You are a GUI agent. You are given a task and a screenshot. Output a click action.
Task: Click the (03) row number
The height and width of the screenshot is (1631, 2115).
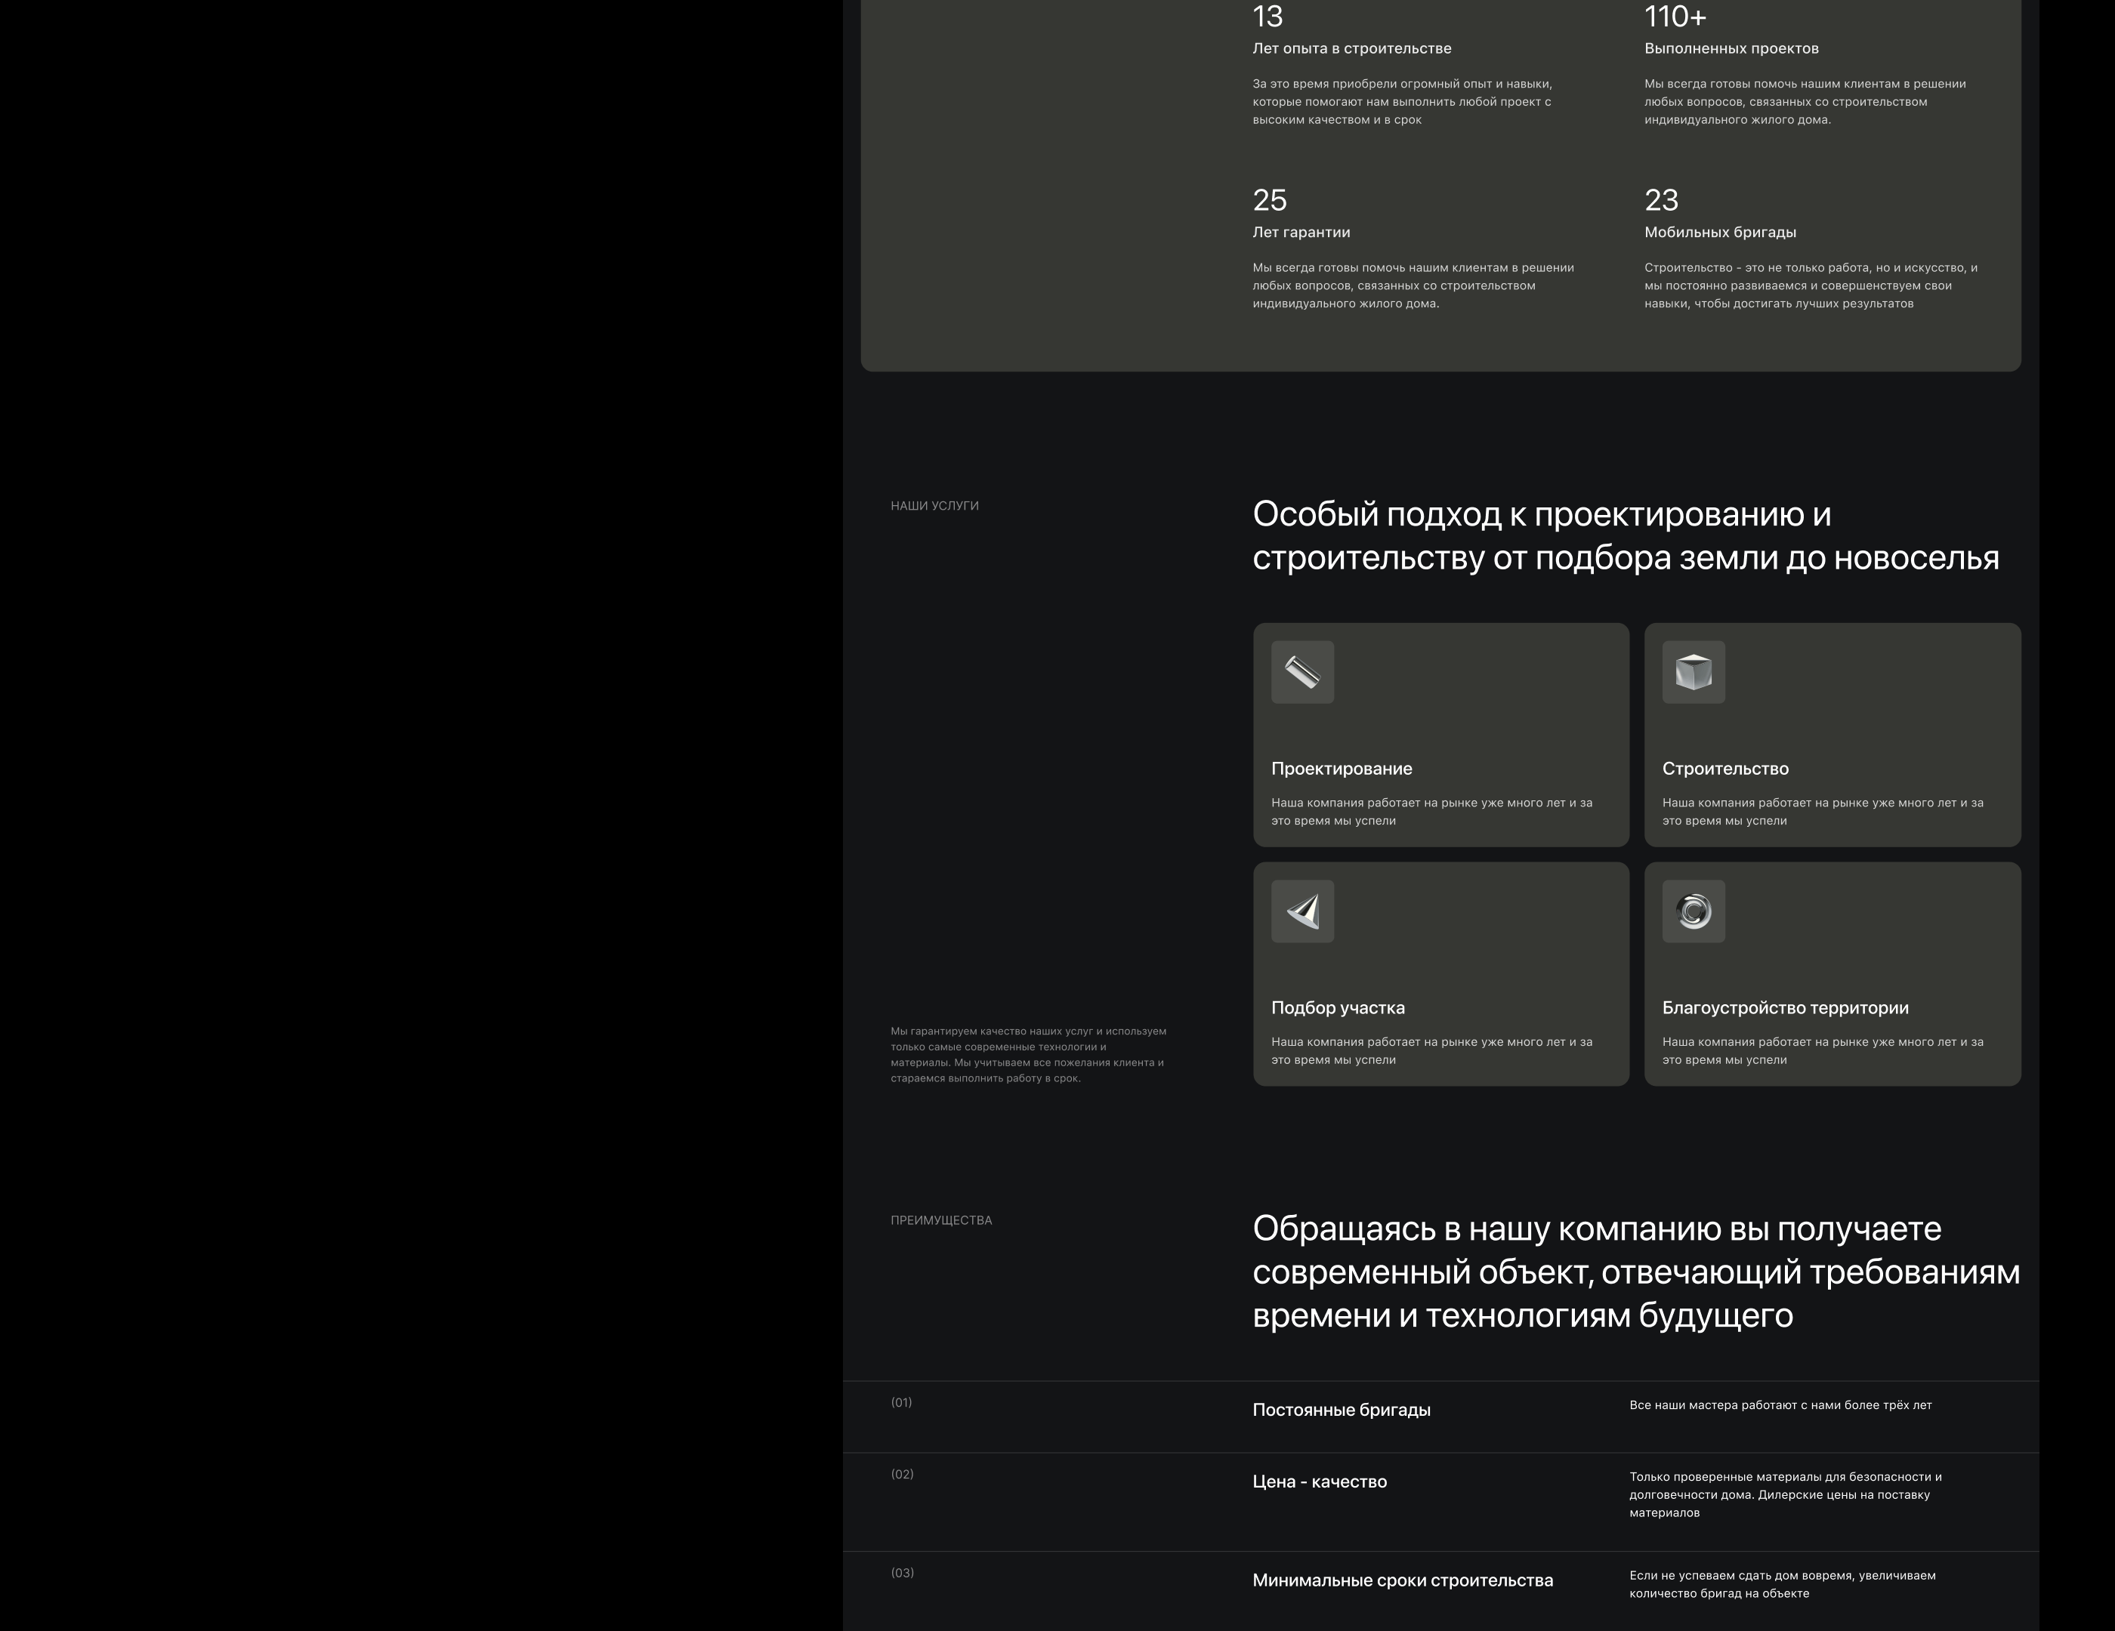point(902,1572)
